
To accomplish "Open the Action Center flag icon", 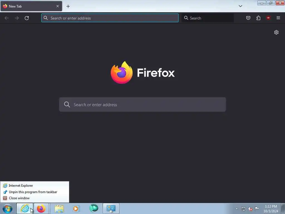I will [x=257, y=209].
